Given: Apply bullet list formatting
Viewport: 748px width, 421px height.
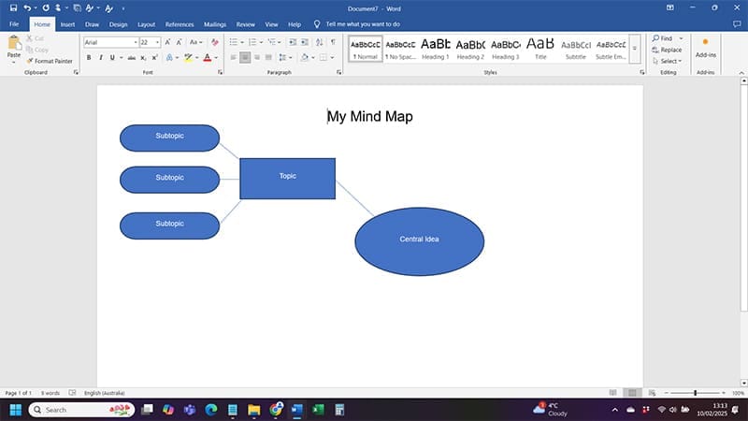Looking at the screenshot, I should coord(234,42).
